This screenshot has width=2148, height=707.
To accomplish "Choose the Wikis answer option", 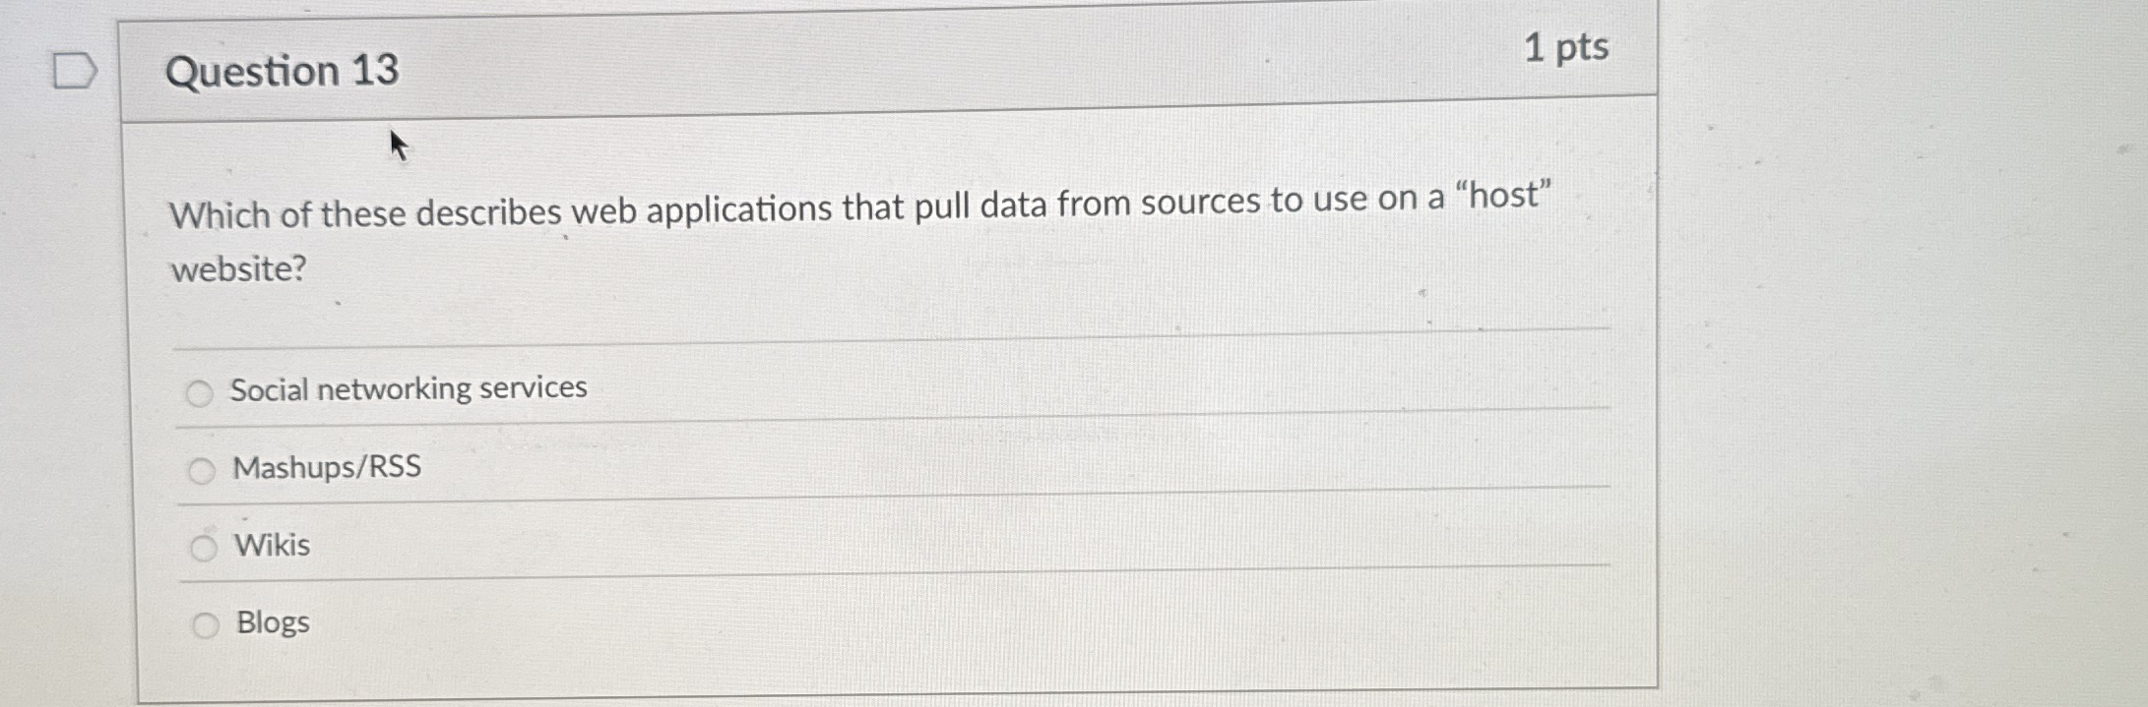I will click(x=271, y=545).
